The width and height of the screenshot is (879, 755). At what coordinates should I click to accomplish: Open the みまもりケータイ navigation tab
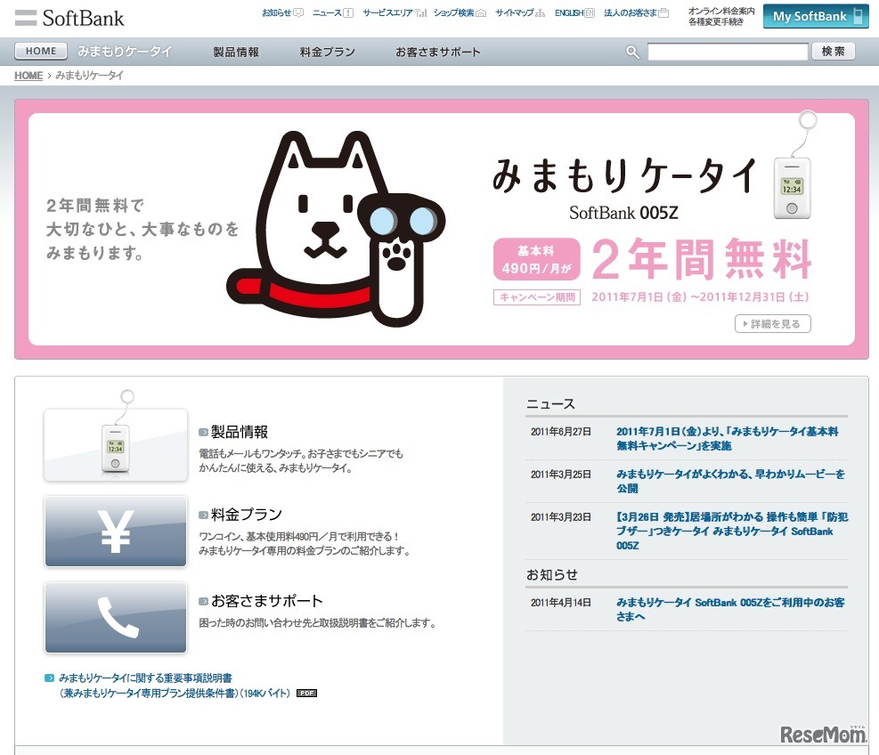(125, 52)
